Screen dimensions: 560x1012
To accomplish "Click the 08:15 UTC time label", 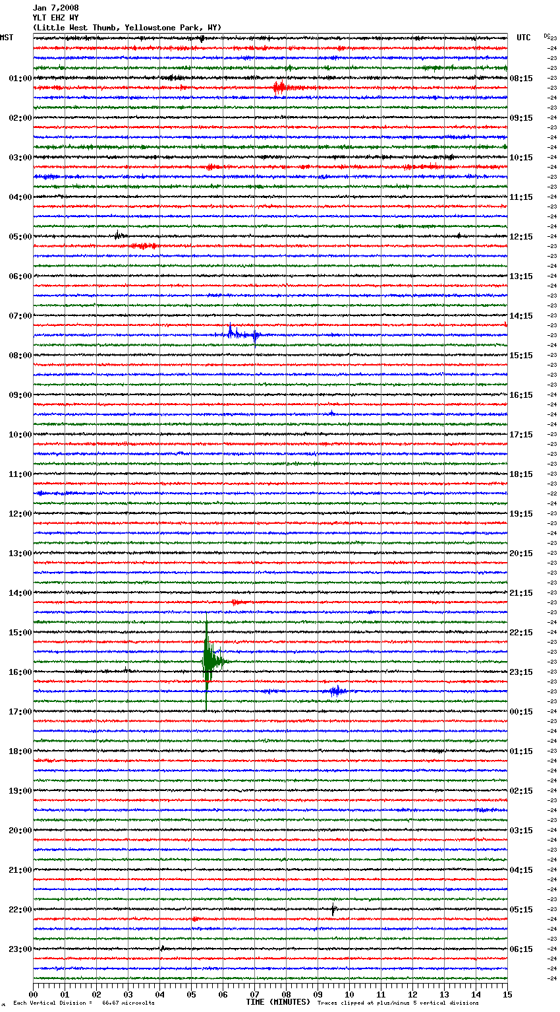I will coord(521,79).
